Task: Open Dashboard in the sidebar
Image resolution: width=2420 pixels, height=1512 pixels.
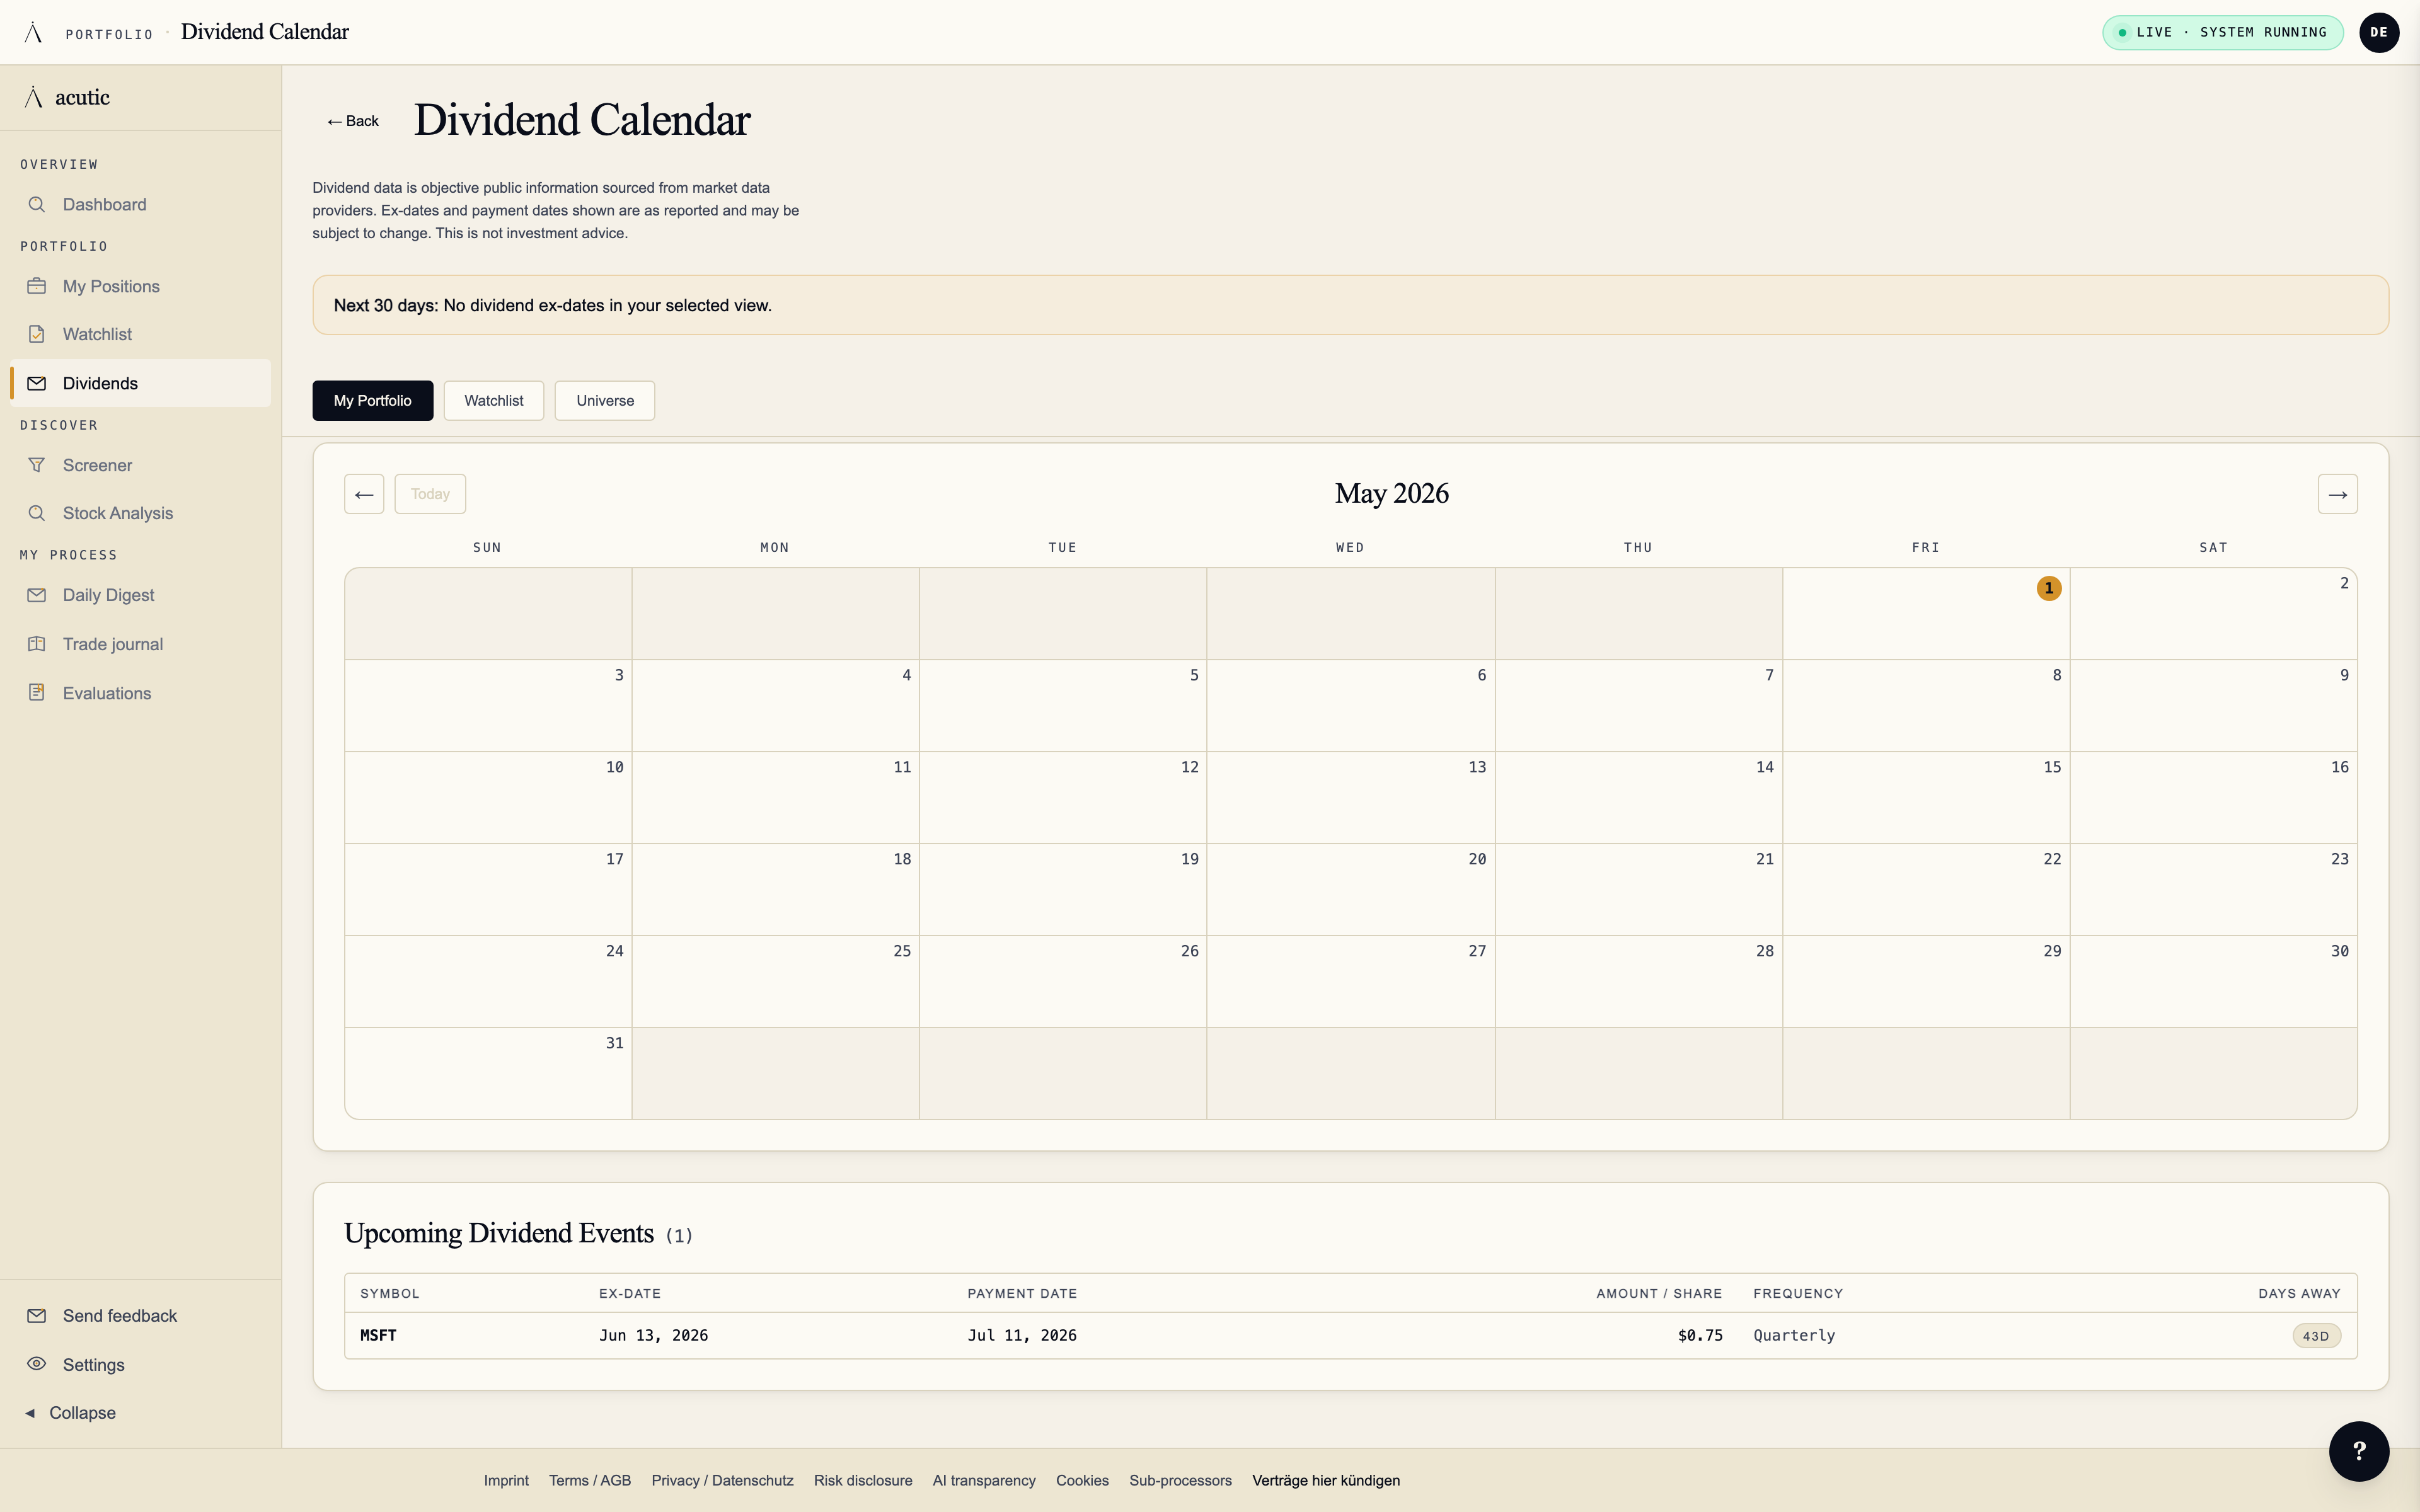Action: click(140, 204)
